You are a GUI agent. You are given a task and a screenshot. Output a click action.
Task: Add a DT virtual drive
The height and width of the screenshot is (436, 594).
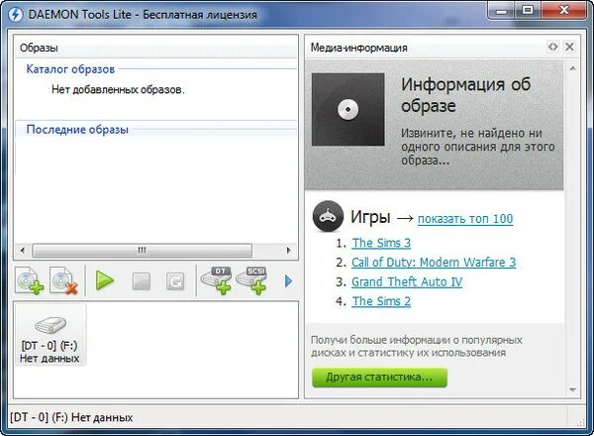217,280
